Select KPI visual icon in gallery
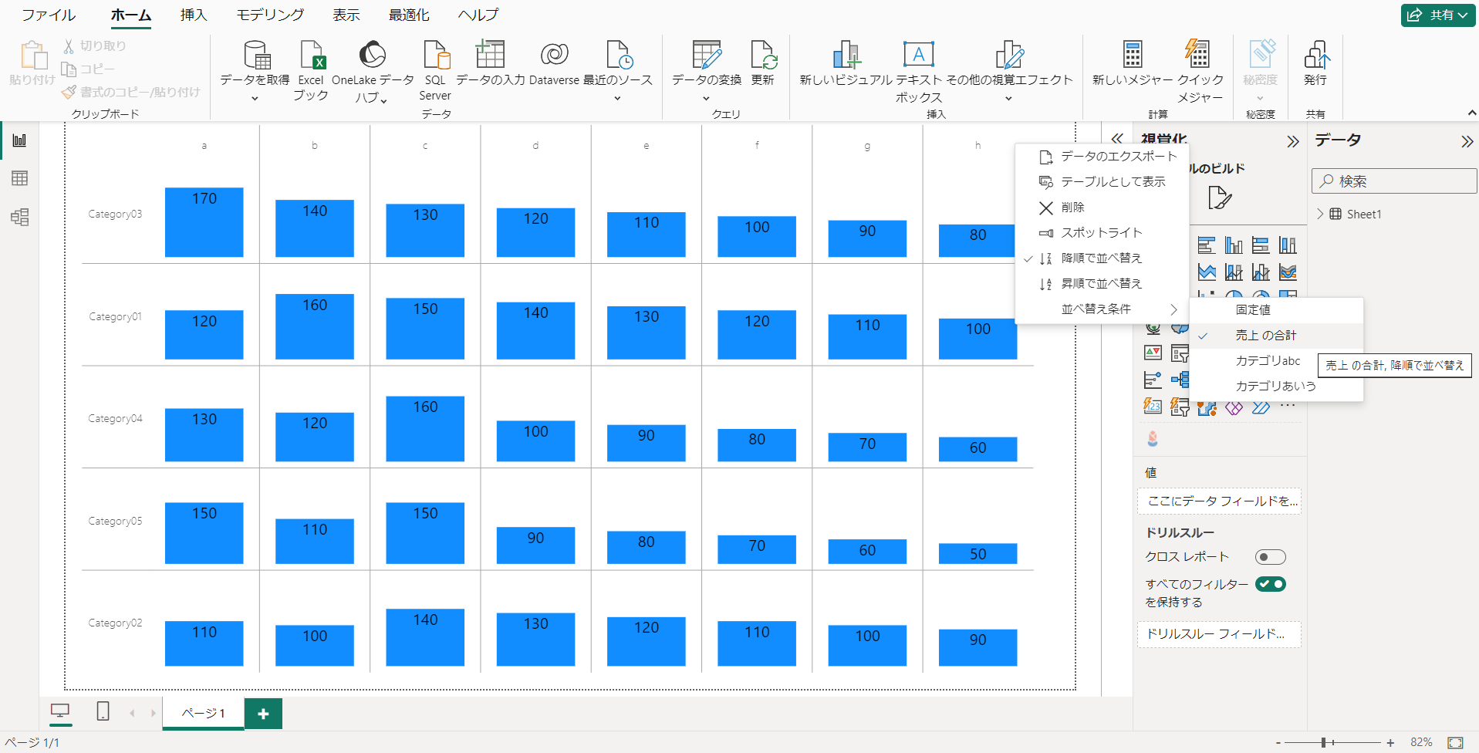This screenshot has width=1479, height=753. [1153, 353]
